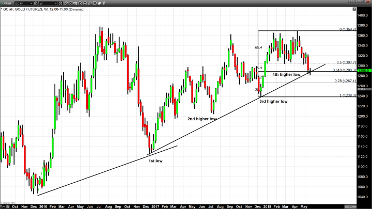372x209 pixels.
Task: Click the symbol lookup icon beside GC #F
Action: [x=36, y=3]
